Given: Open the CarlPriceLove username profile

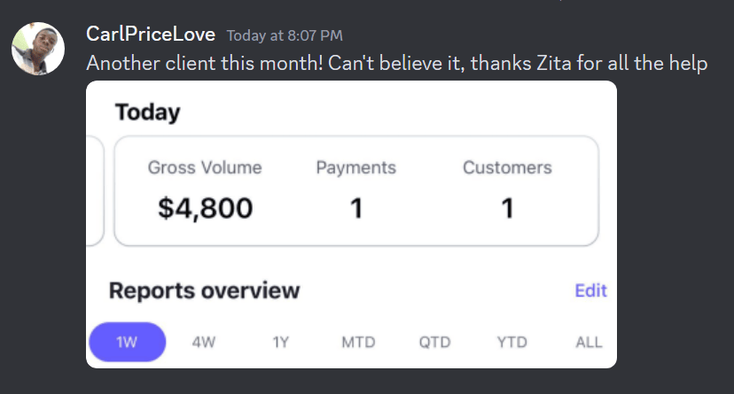Looking at the screenshot, I should 151,35.
